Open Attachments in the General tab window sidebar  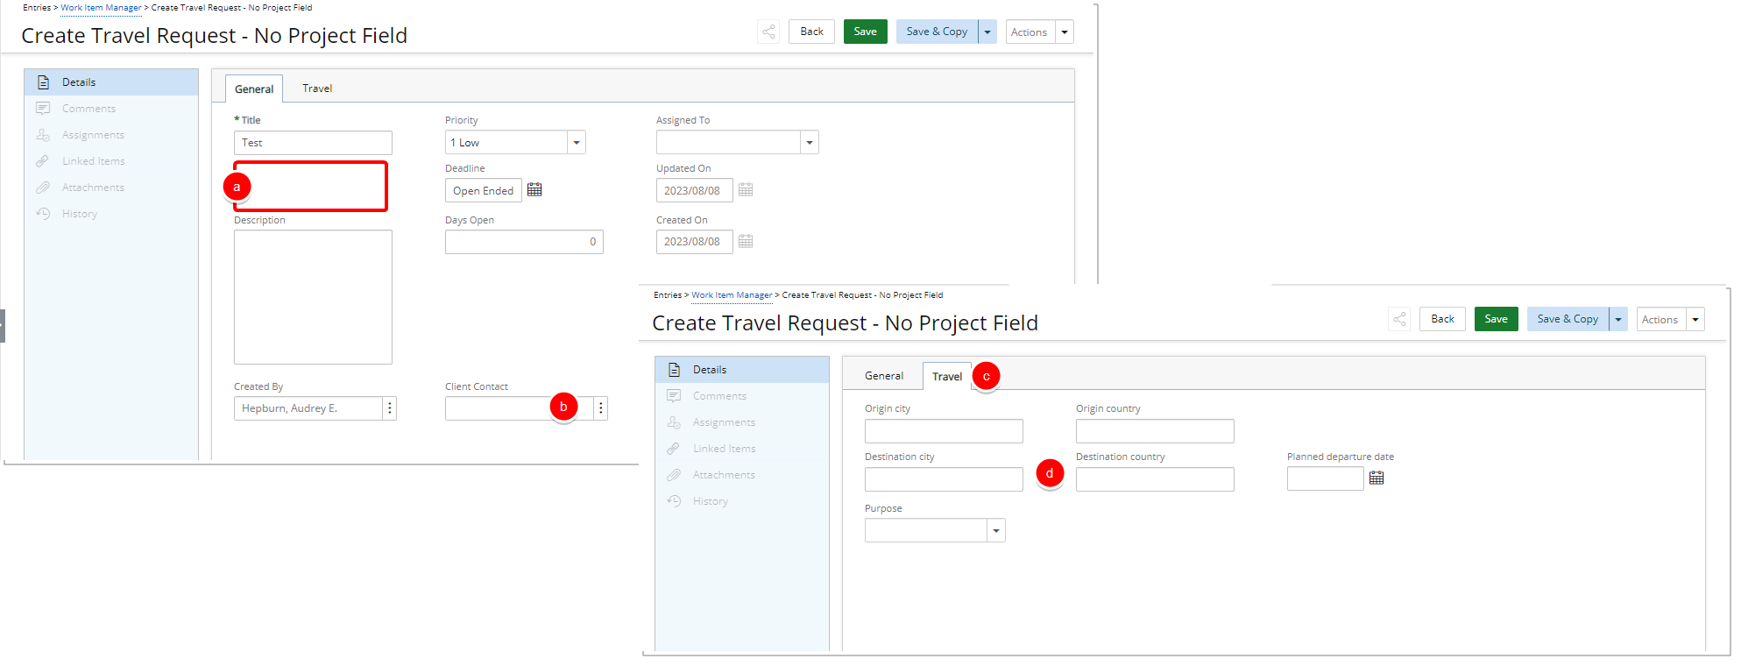(93, 188)
